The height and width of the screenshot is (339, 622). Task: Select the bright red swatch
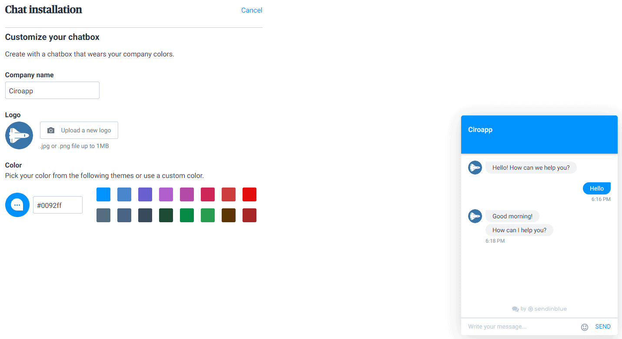pyautogui.click(x=249, y=194)
